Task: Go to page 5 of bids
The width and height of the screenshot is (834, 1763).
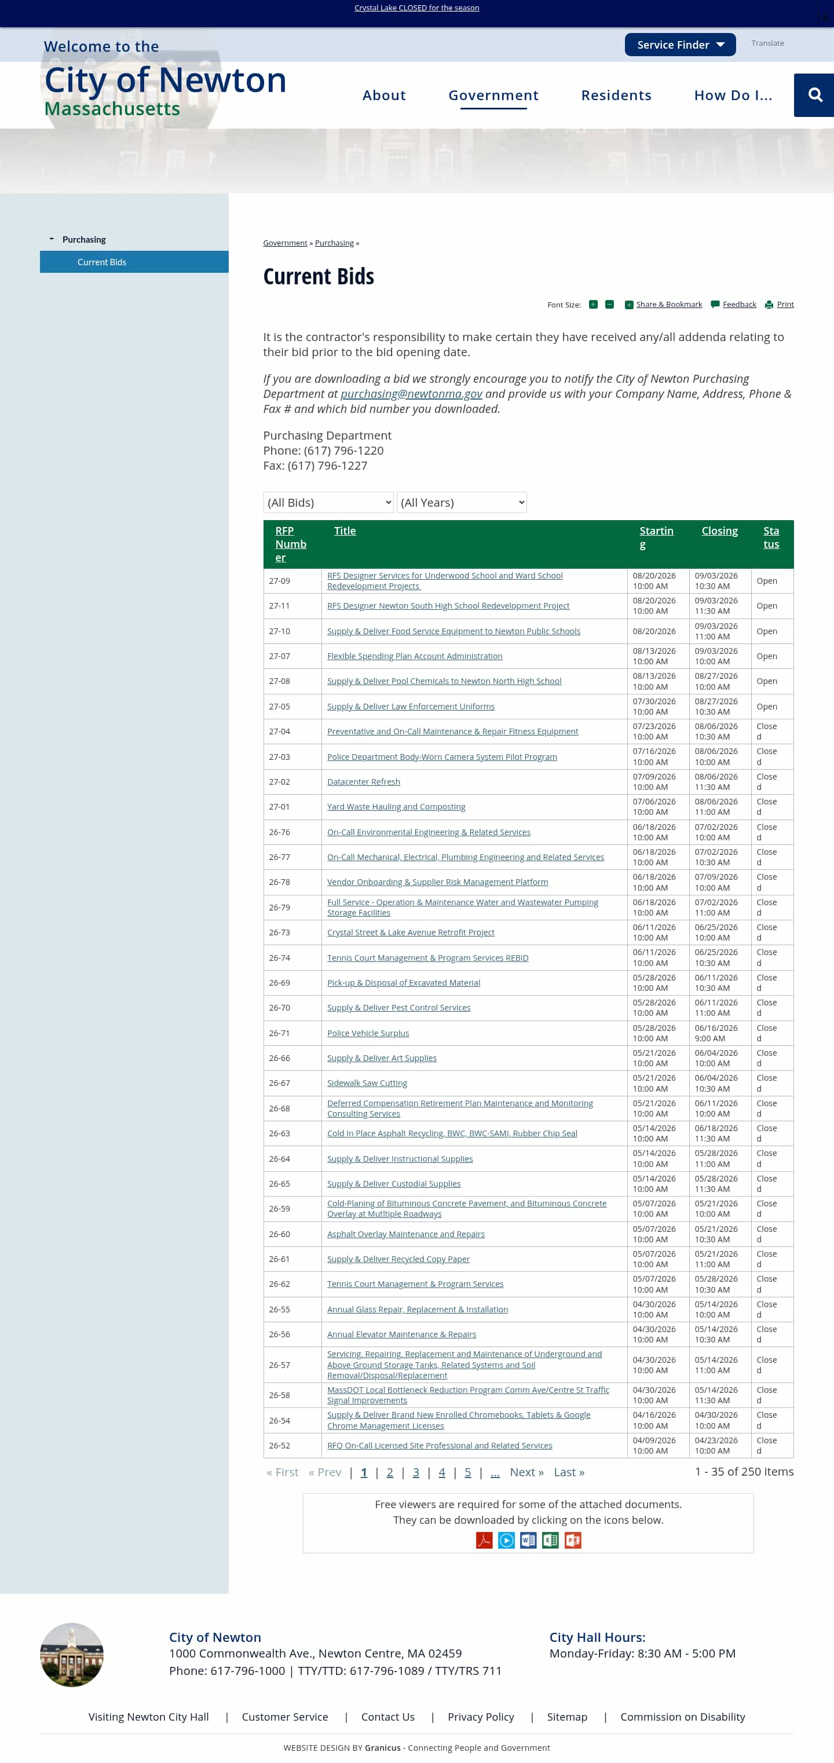Action: click(468, 1472)
